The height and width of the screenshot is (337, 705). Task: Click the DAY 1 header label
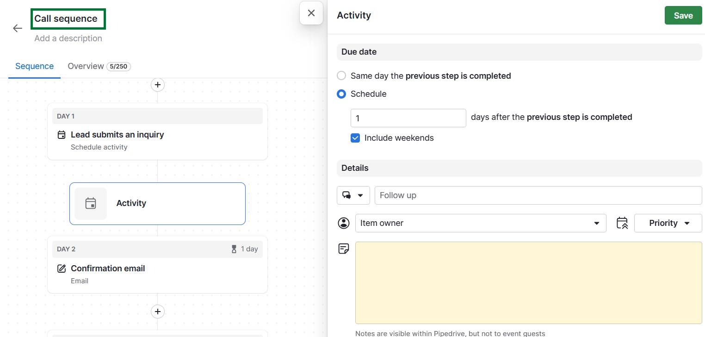point(66,116)
